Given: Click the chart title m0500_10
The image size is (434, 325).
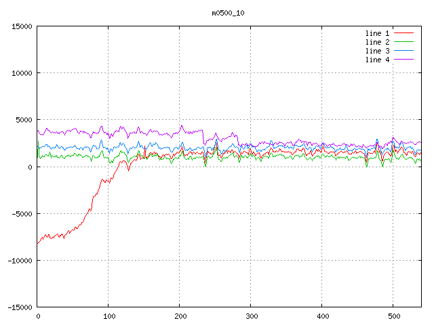Looking at the screenshot, I should tap(223, 13).
